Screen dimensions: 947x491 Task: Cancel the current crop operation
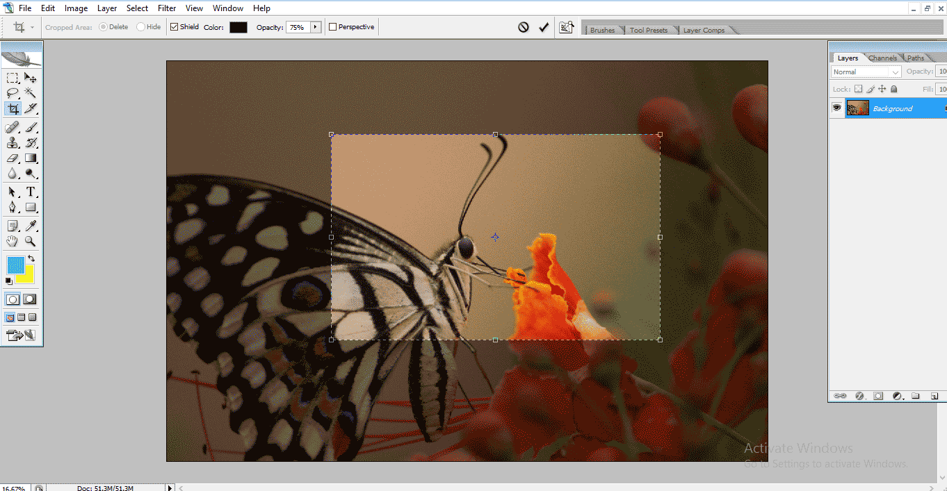tap(524, 27)
